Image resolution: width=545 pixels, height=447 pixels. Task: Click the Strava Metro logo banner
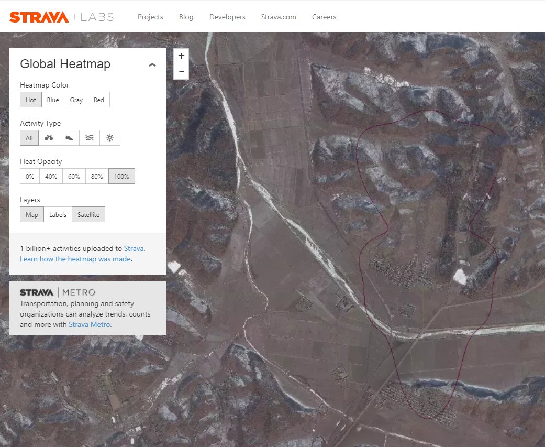58,292
